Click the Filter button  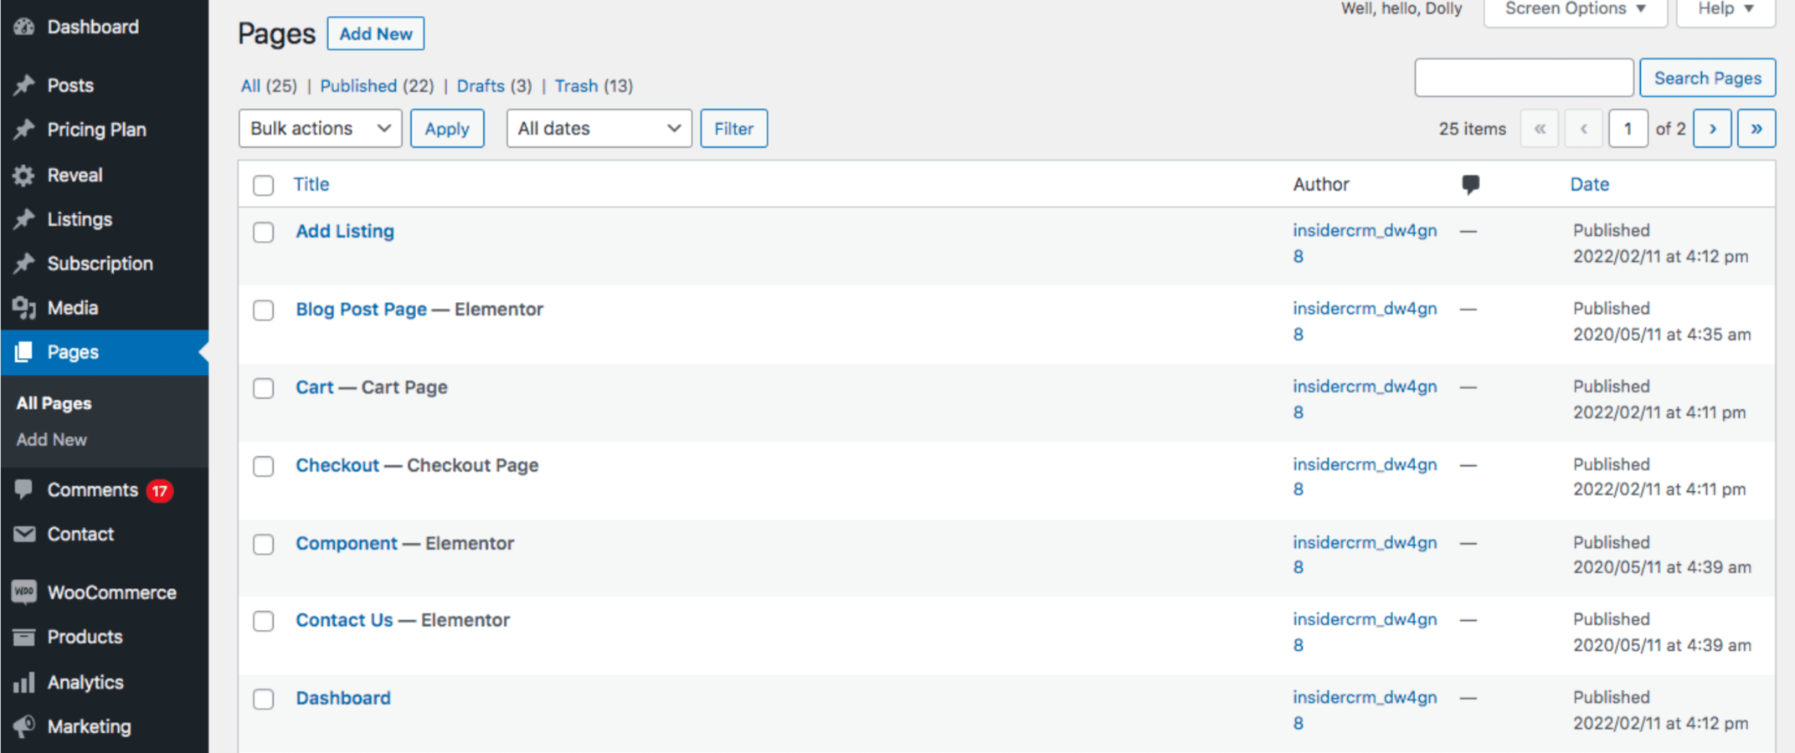coord(734,129)
